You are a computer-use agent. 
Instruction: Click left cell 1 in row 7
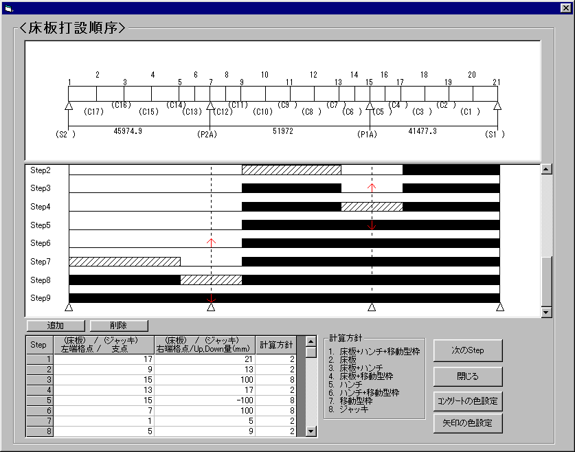coord(104,421)
